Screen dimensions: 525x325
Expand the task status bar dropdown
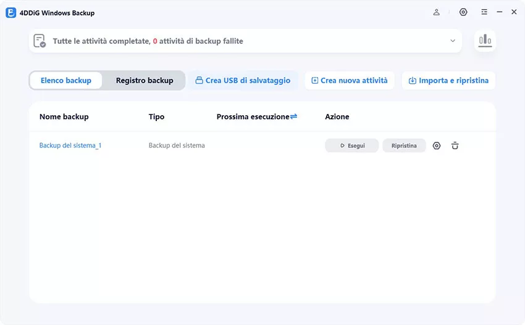pyautogui.click(x=453, y=41)
